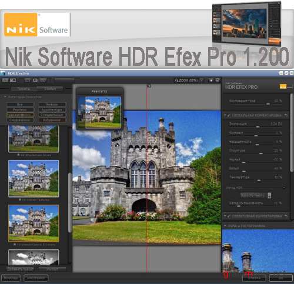Select the Architecture preset category button
The height and width of the screenshot is (284, 294).
tap(52, 110)
